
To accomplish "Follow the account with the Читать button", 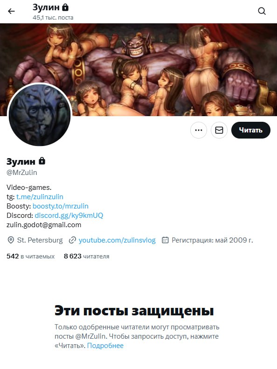I will [250, 130].
